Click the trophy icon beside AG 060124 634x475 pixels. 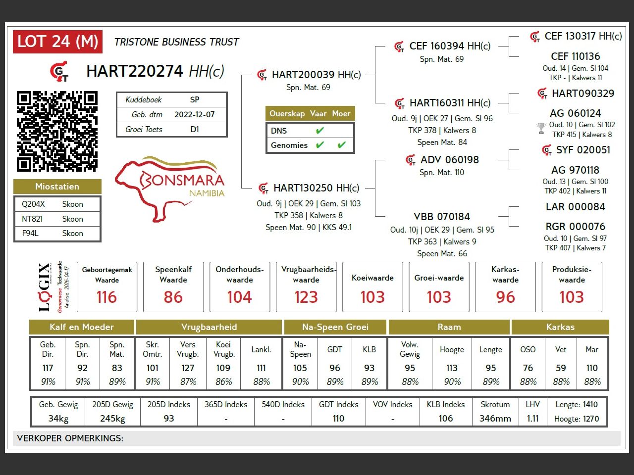pyautogui.click(x=541, y=129)
